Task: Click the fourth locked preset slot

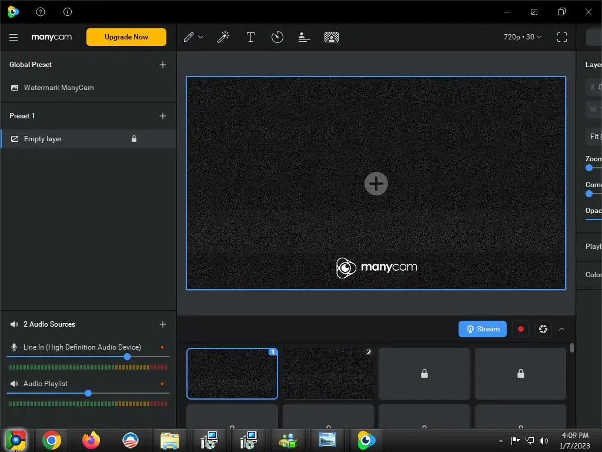Action: [x=521, y=374]
